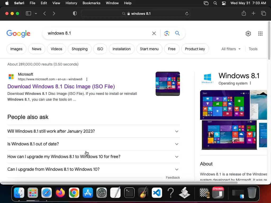Open the sidebar tab group dropdown arrow
The height and width of the screenshot is (203, 271).
(x=36, y=13)
